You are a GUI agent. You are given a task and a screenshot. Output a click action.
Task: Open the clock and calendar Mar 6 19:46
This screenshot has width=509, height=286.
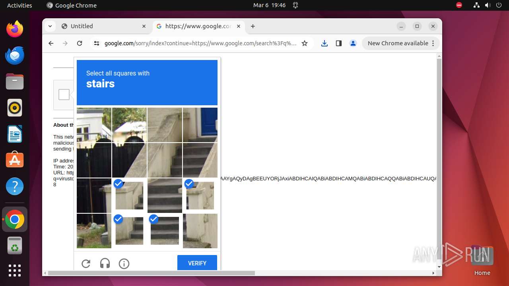tap(269, 5)
